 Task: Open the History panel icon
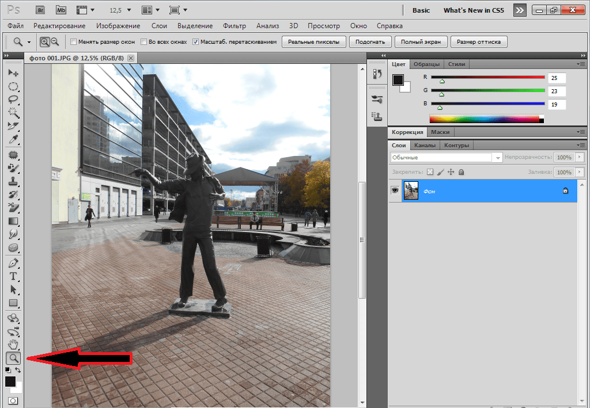[377, 74]
